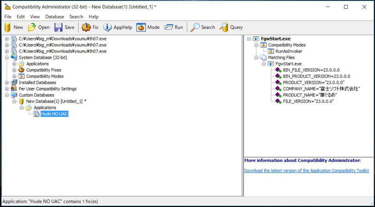Select the BIN_PRODUCT_VERSION=23.0.0.0 attribute
375x207 pixels.
[317, 76]
